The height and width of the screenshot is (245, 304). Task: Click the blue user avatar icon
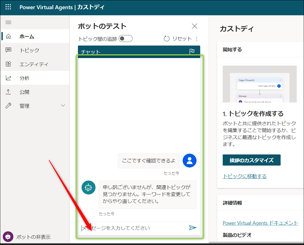[x=189, y=161]
